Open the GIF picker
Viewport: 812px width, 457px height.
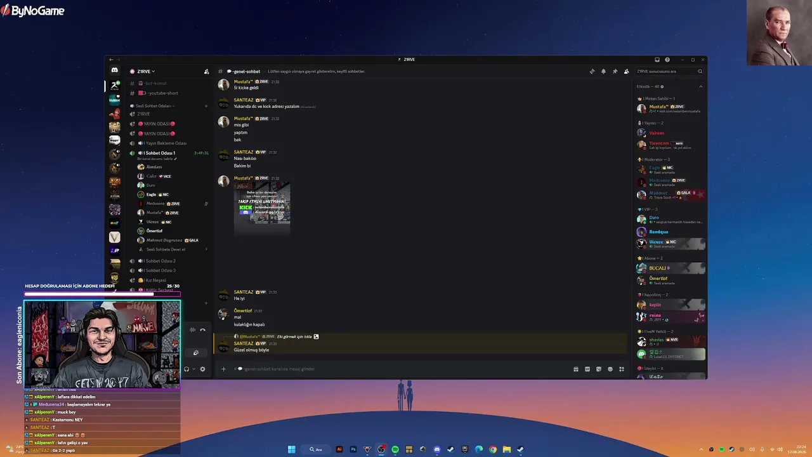click(x=587, y=369)
